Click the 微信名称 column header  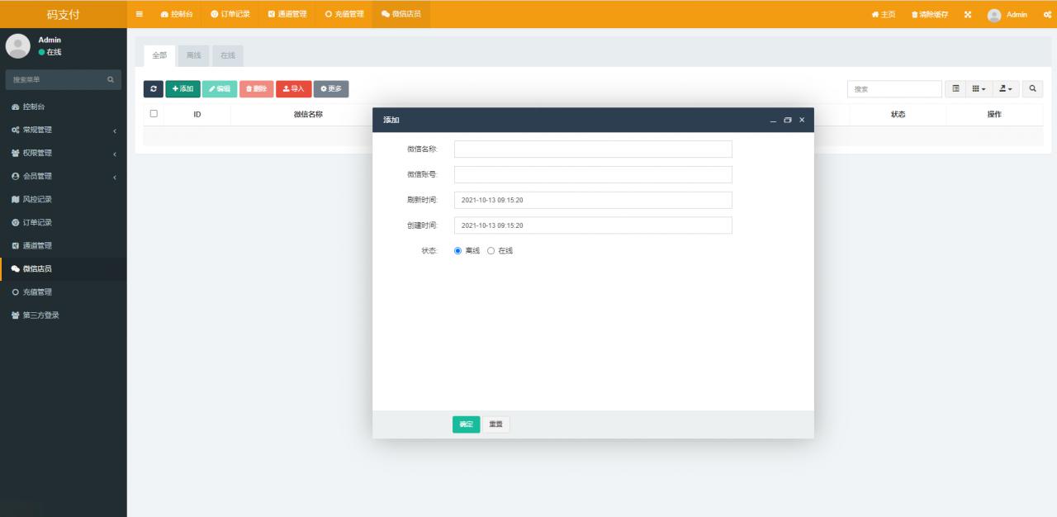pos(308,115)
